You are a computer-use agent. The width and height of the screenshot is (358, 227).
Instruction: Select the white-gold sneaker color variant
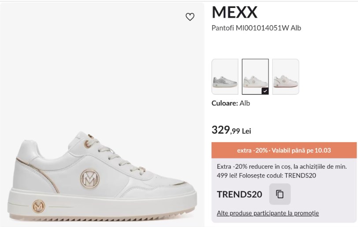(255, 76)
